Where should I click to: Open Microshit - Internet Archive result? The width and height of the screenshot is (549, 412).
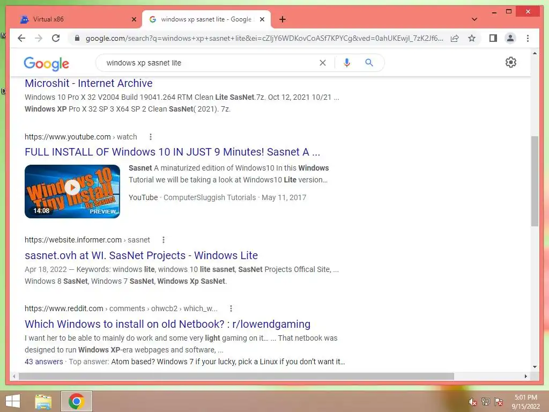click(x=88, y=83)
